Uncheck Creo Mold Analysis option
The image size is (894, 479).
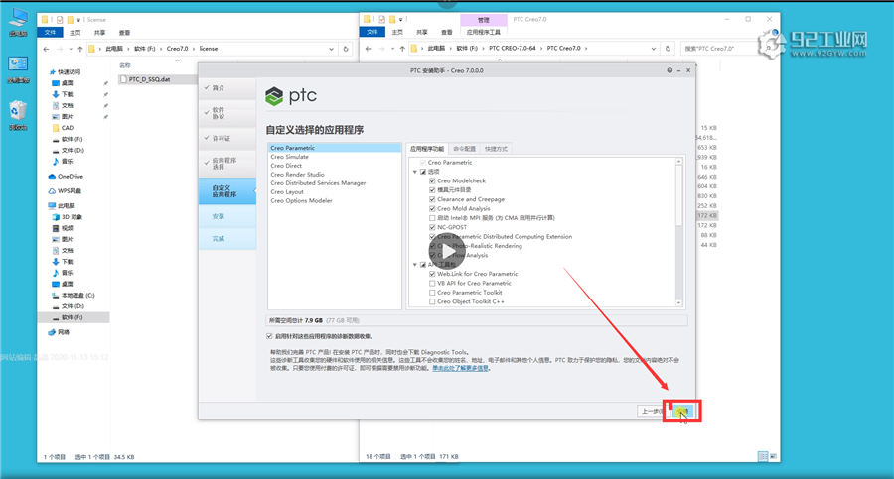432,209
